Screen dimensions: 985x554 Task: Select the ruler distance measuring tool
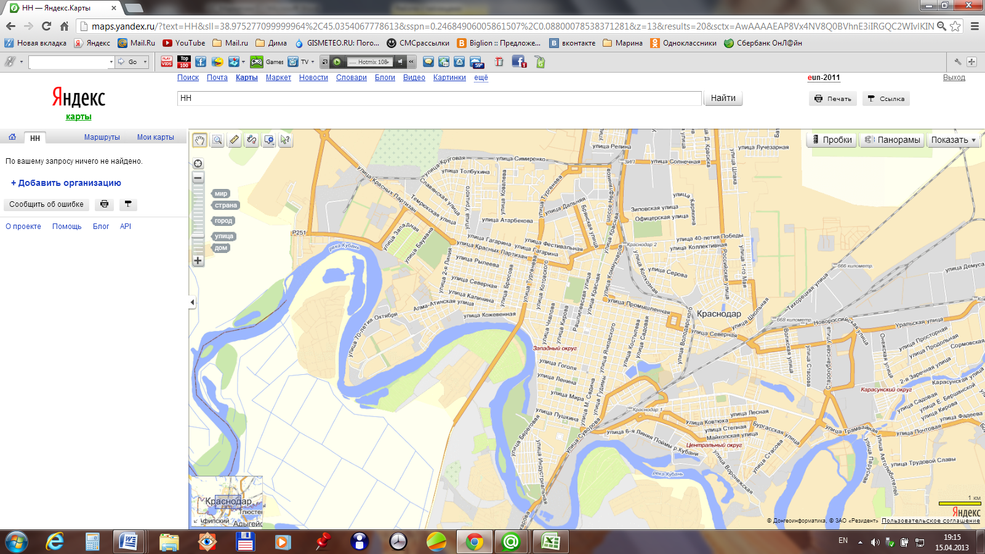[235, 140]
